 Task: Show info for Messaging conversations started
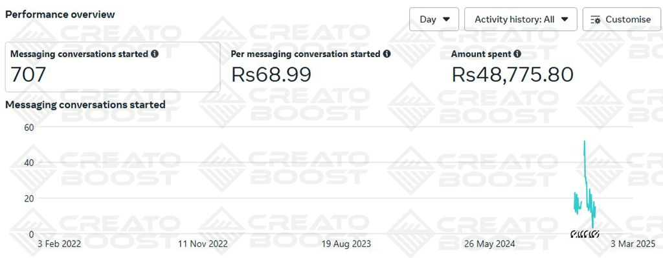point(155,54)
